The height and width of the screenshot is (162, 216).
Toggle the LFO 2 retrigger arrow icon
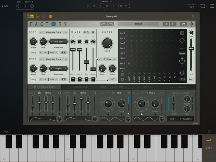tap(162, 93)
